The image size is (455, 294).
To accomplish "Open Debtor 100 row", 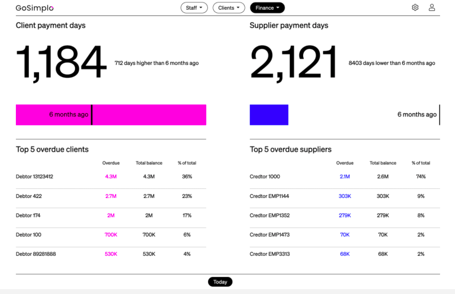I will (111, 235).
